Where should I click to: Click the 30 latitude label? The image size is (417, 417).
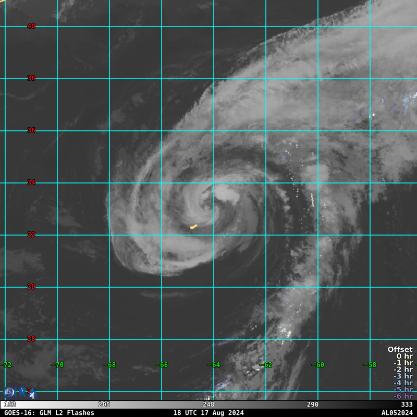(31, 287)
